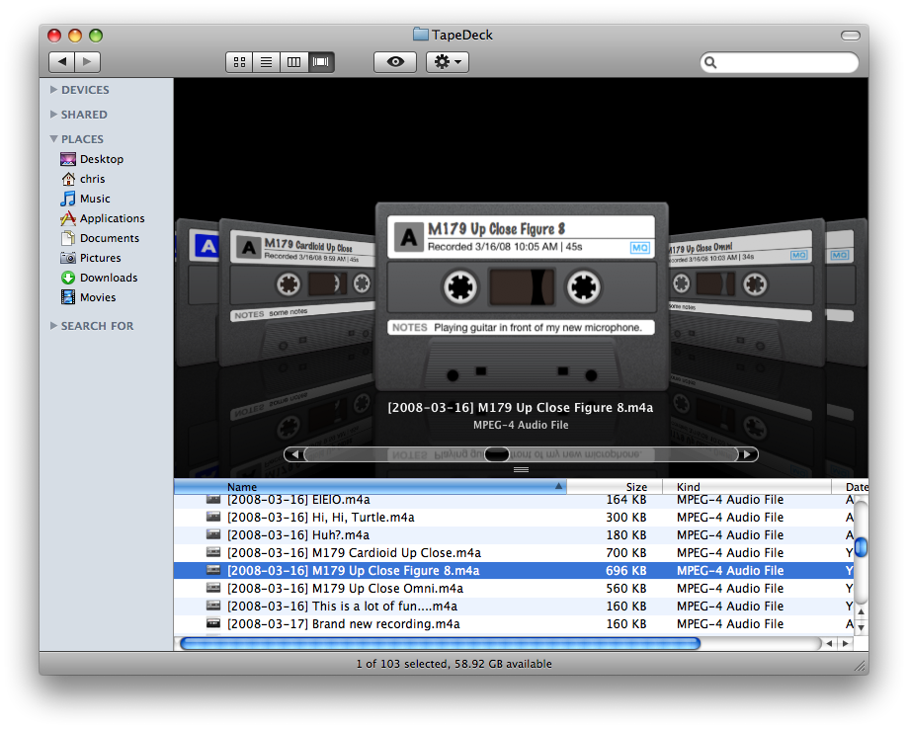Switch to icon view
Viewport: 908px width, 729px height.
coord(239,62)
